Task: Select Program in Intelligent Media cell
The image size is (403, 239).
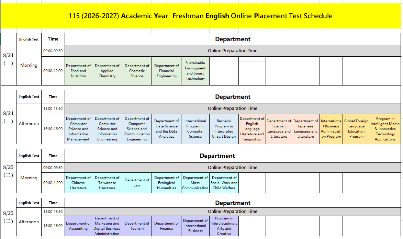Action: [385, 129]
